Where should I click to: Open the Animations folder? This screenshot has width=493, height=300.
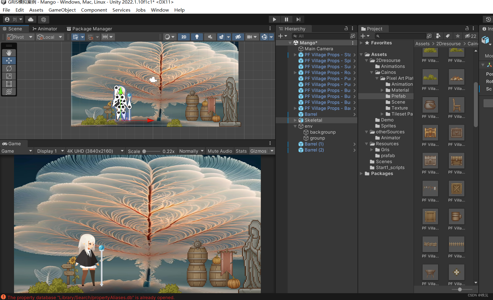[393, 66]
